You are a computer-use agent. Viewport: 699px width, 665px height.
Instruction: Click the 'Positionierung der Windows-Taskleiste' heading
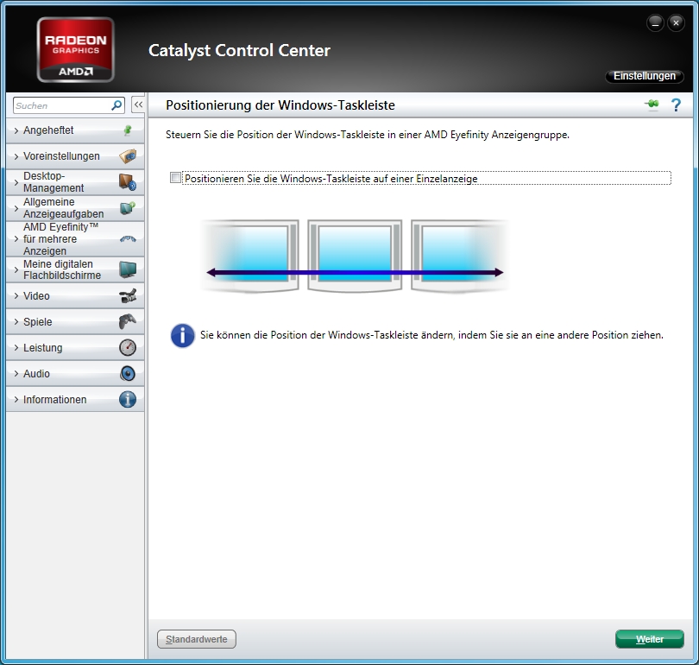pos(280,105)
